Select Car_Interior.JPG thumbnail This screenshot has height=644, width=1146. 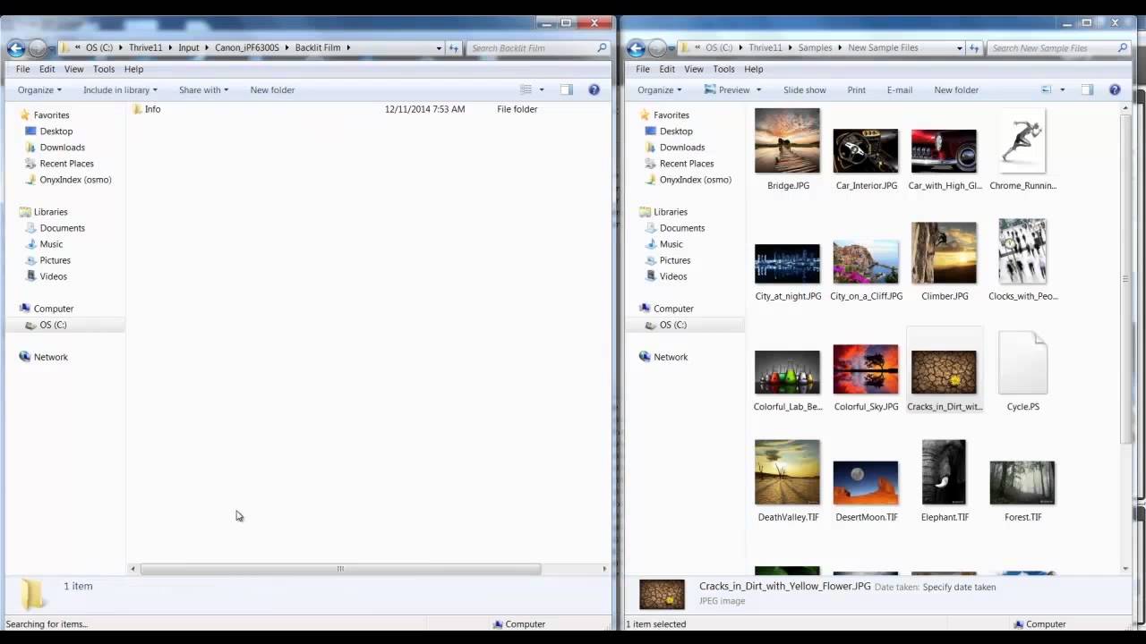(x=865, y=151)
